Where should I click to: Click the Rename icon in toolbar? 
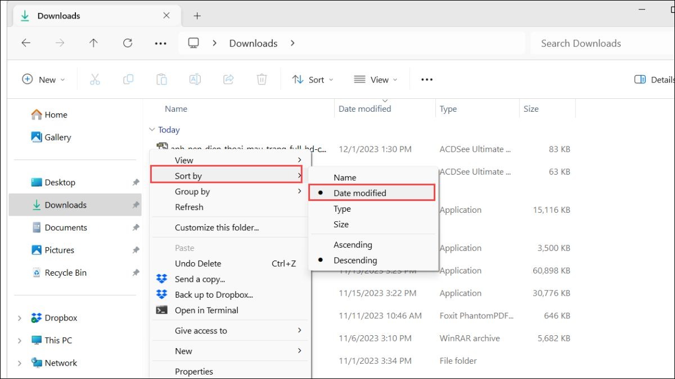click(x=195, y=80)
